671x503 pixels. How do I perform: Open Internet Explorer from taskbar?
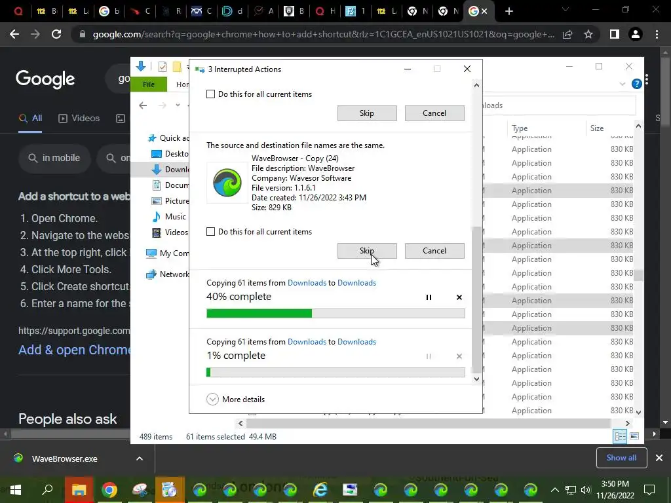(320, 490)
